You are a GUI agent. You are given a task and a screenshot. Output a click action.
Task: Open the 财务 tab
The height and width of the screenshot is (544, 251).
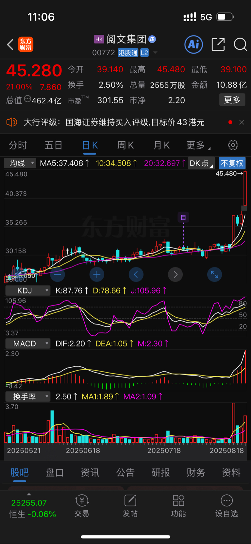(x=196, y=472)
